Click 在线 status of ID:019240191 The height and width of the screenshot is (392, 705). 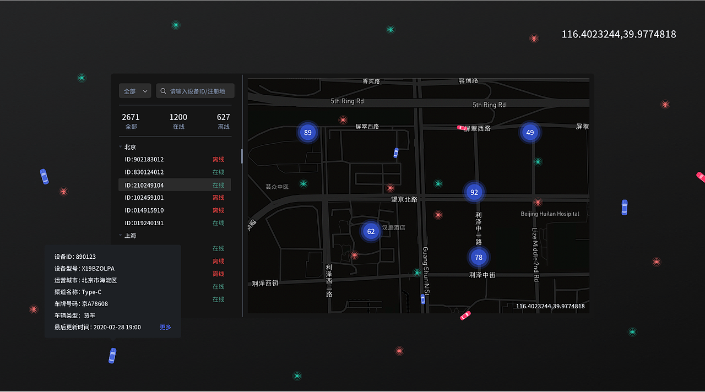point(219,223)
